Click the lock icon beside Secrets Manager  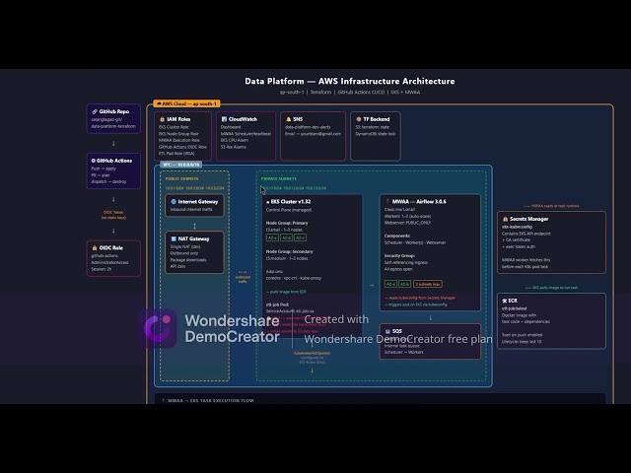click(505, 219)
